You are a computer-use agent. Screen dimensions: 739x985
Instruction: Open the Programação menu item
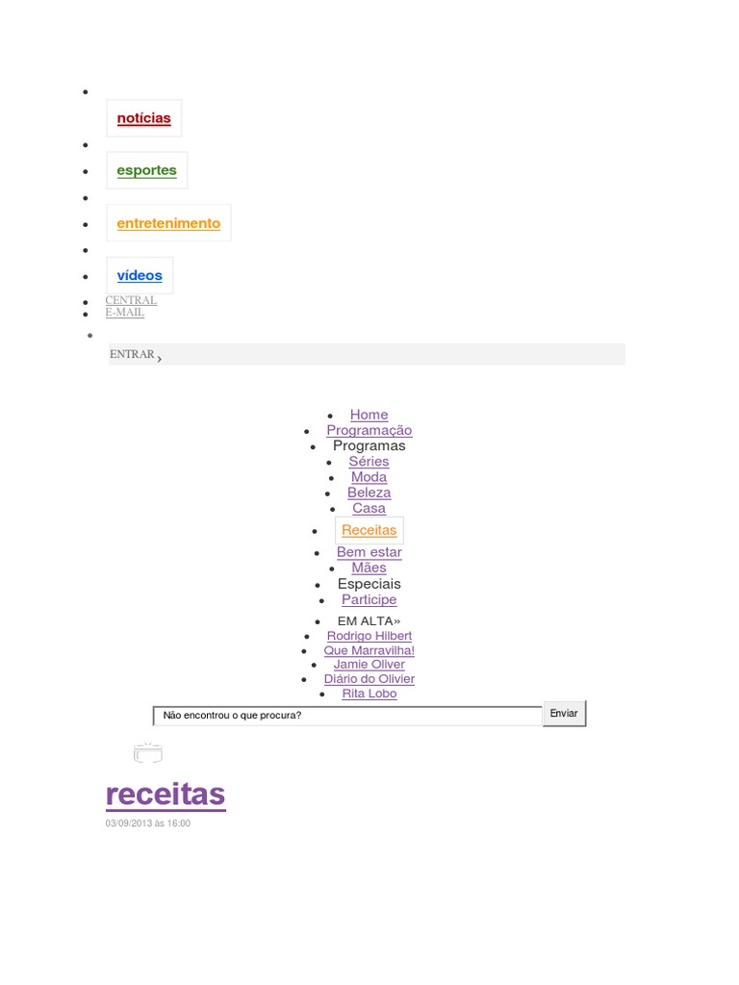pyautogui.click(x=369, y=430)
